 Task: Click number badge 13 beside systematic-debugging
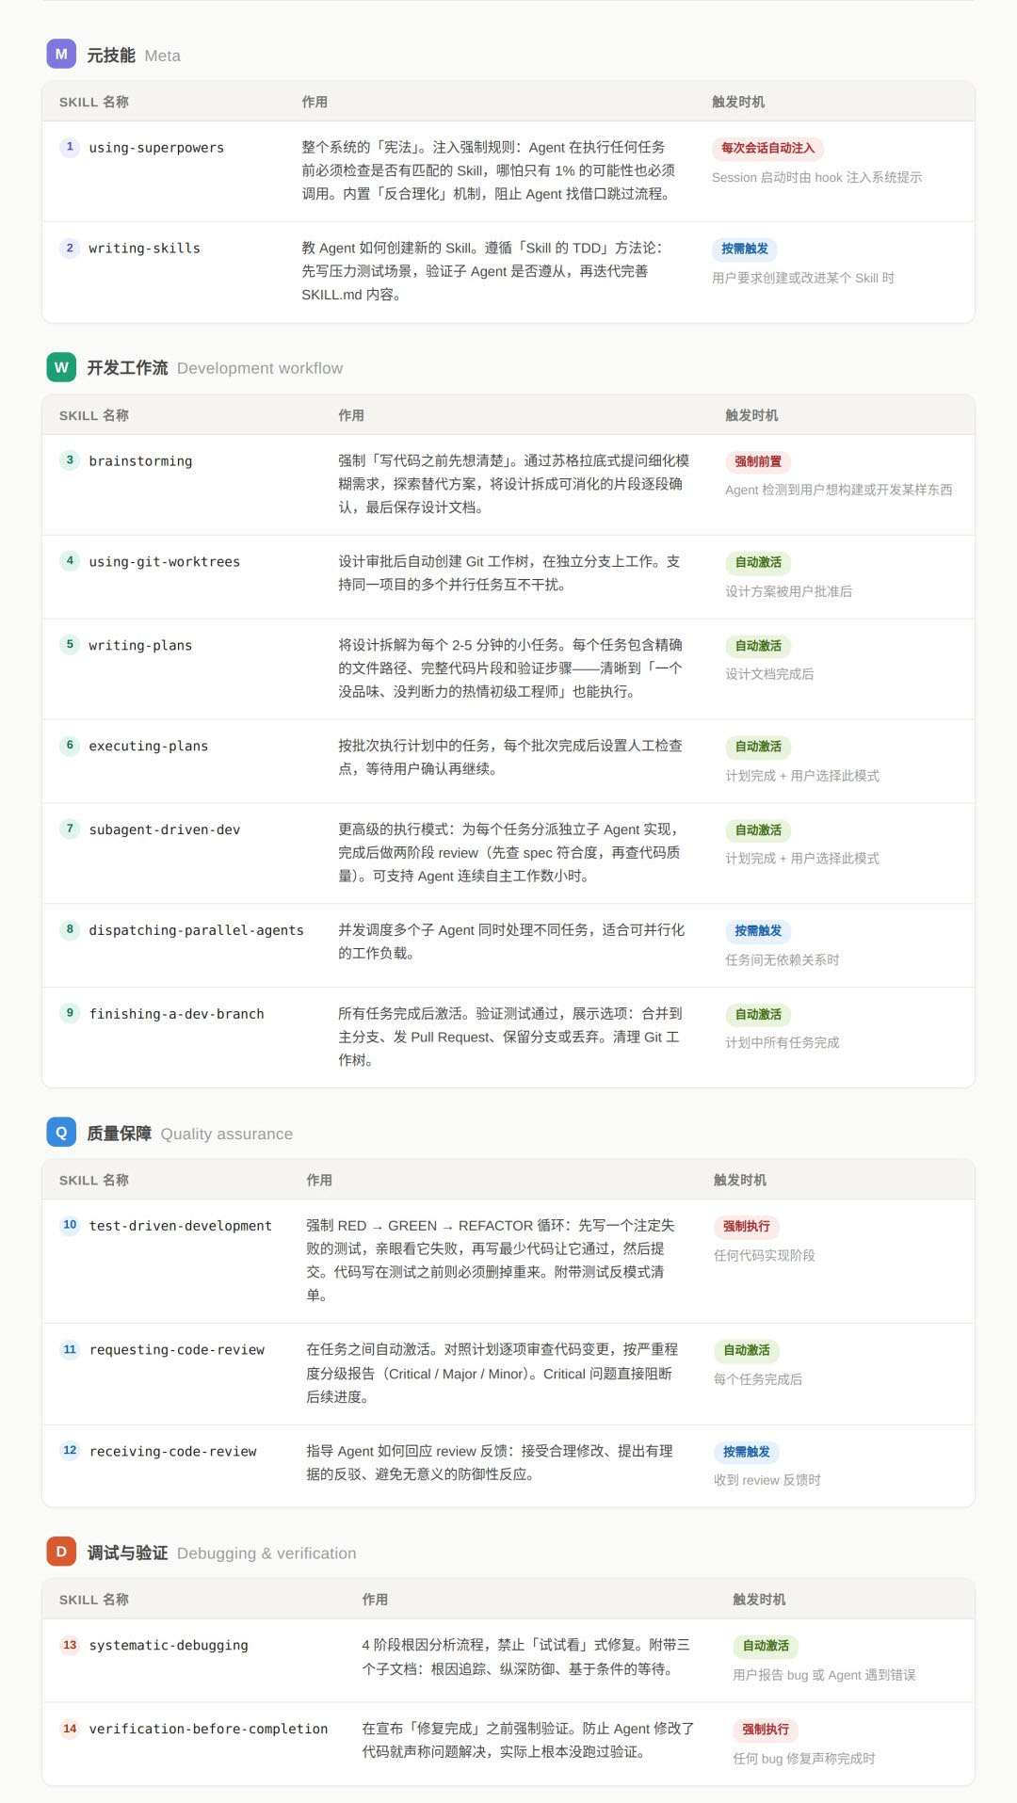[70, 1645]
